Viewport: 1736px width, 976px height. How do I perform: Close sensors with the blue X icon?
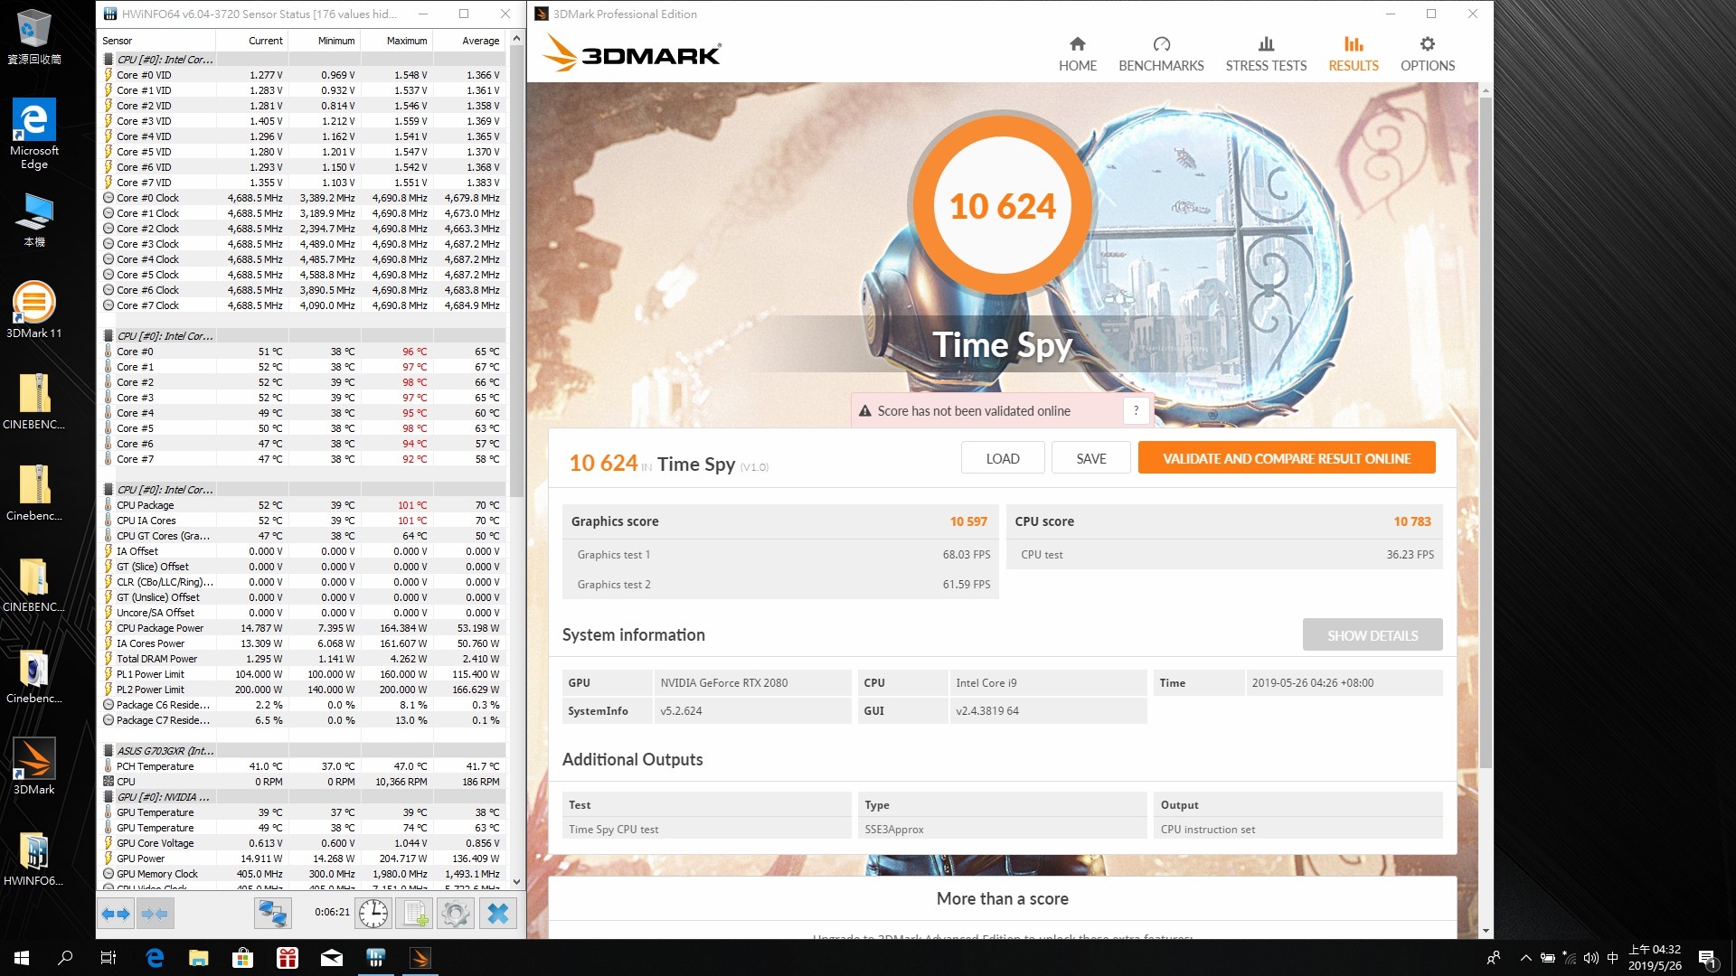click(498, 914)
